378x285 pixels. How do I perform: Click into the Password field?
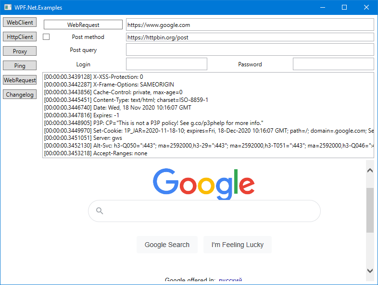click(x=333, y=64)
